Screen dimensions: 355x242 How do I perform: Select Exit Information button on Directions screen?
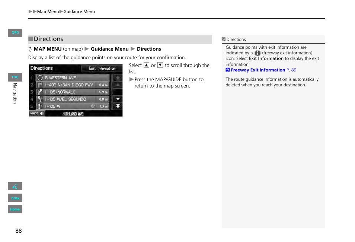pos(102,68)
